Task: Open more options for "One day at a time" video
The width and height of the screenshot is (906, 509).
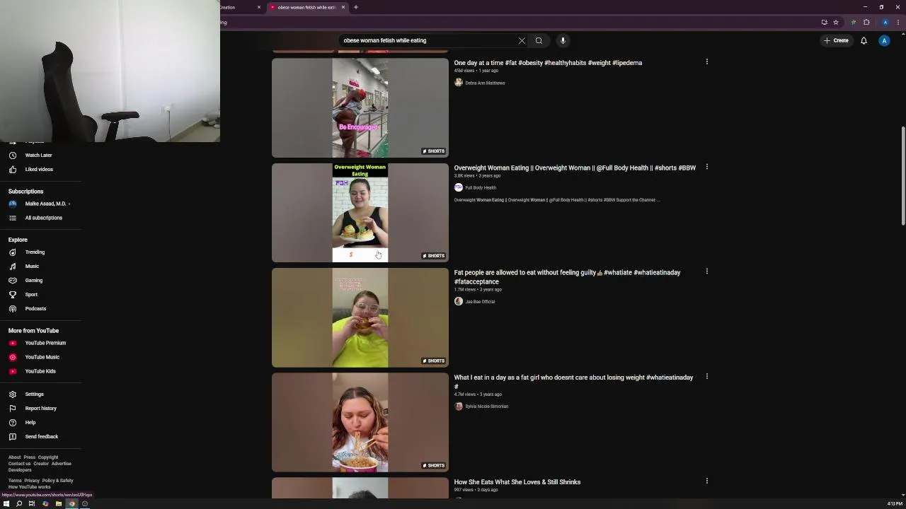Action: tap(706, 62)
